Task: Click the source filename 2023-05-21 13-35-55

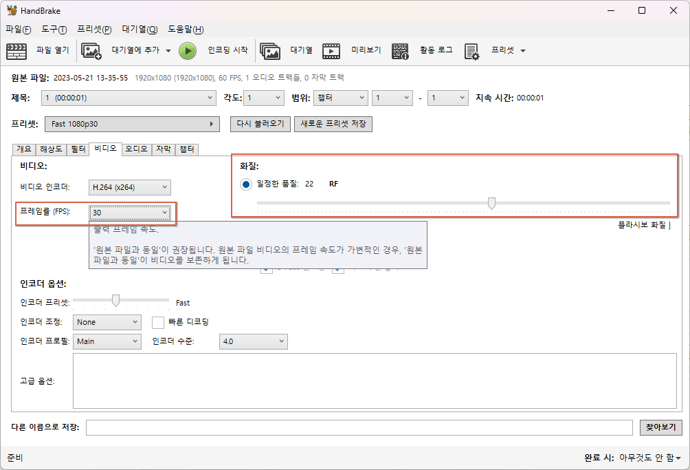Action: pos(91,78)
